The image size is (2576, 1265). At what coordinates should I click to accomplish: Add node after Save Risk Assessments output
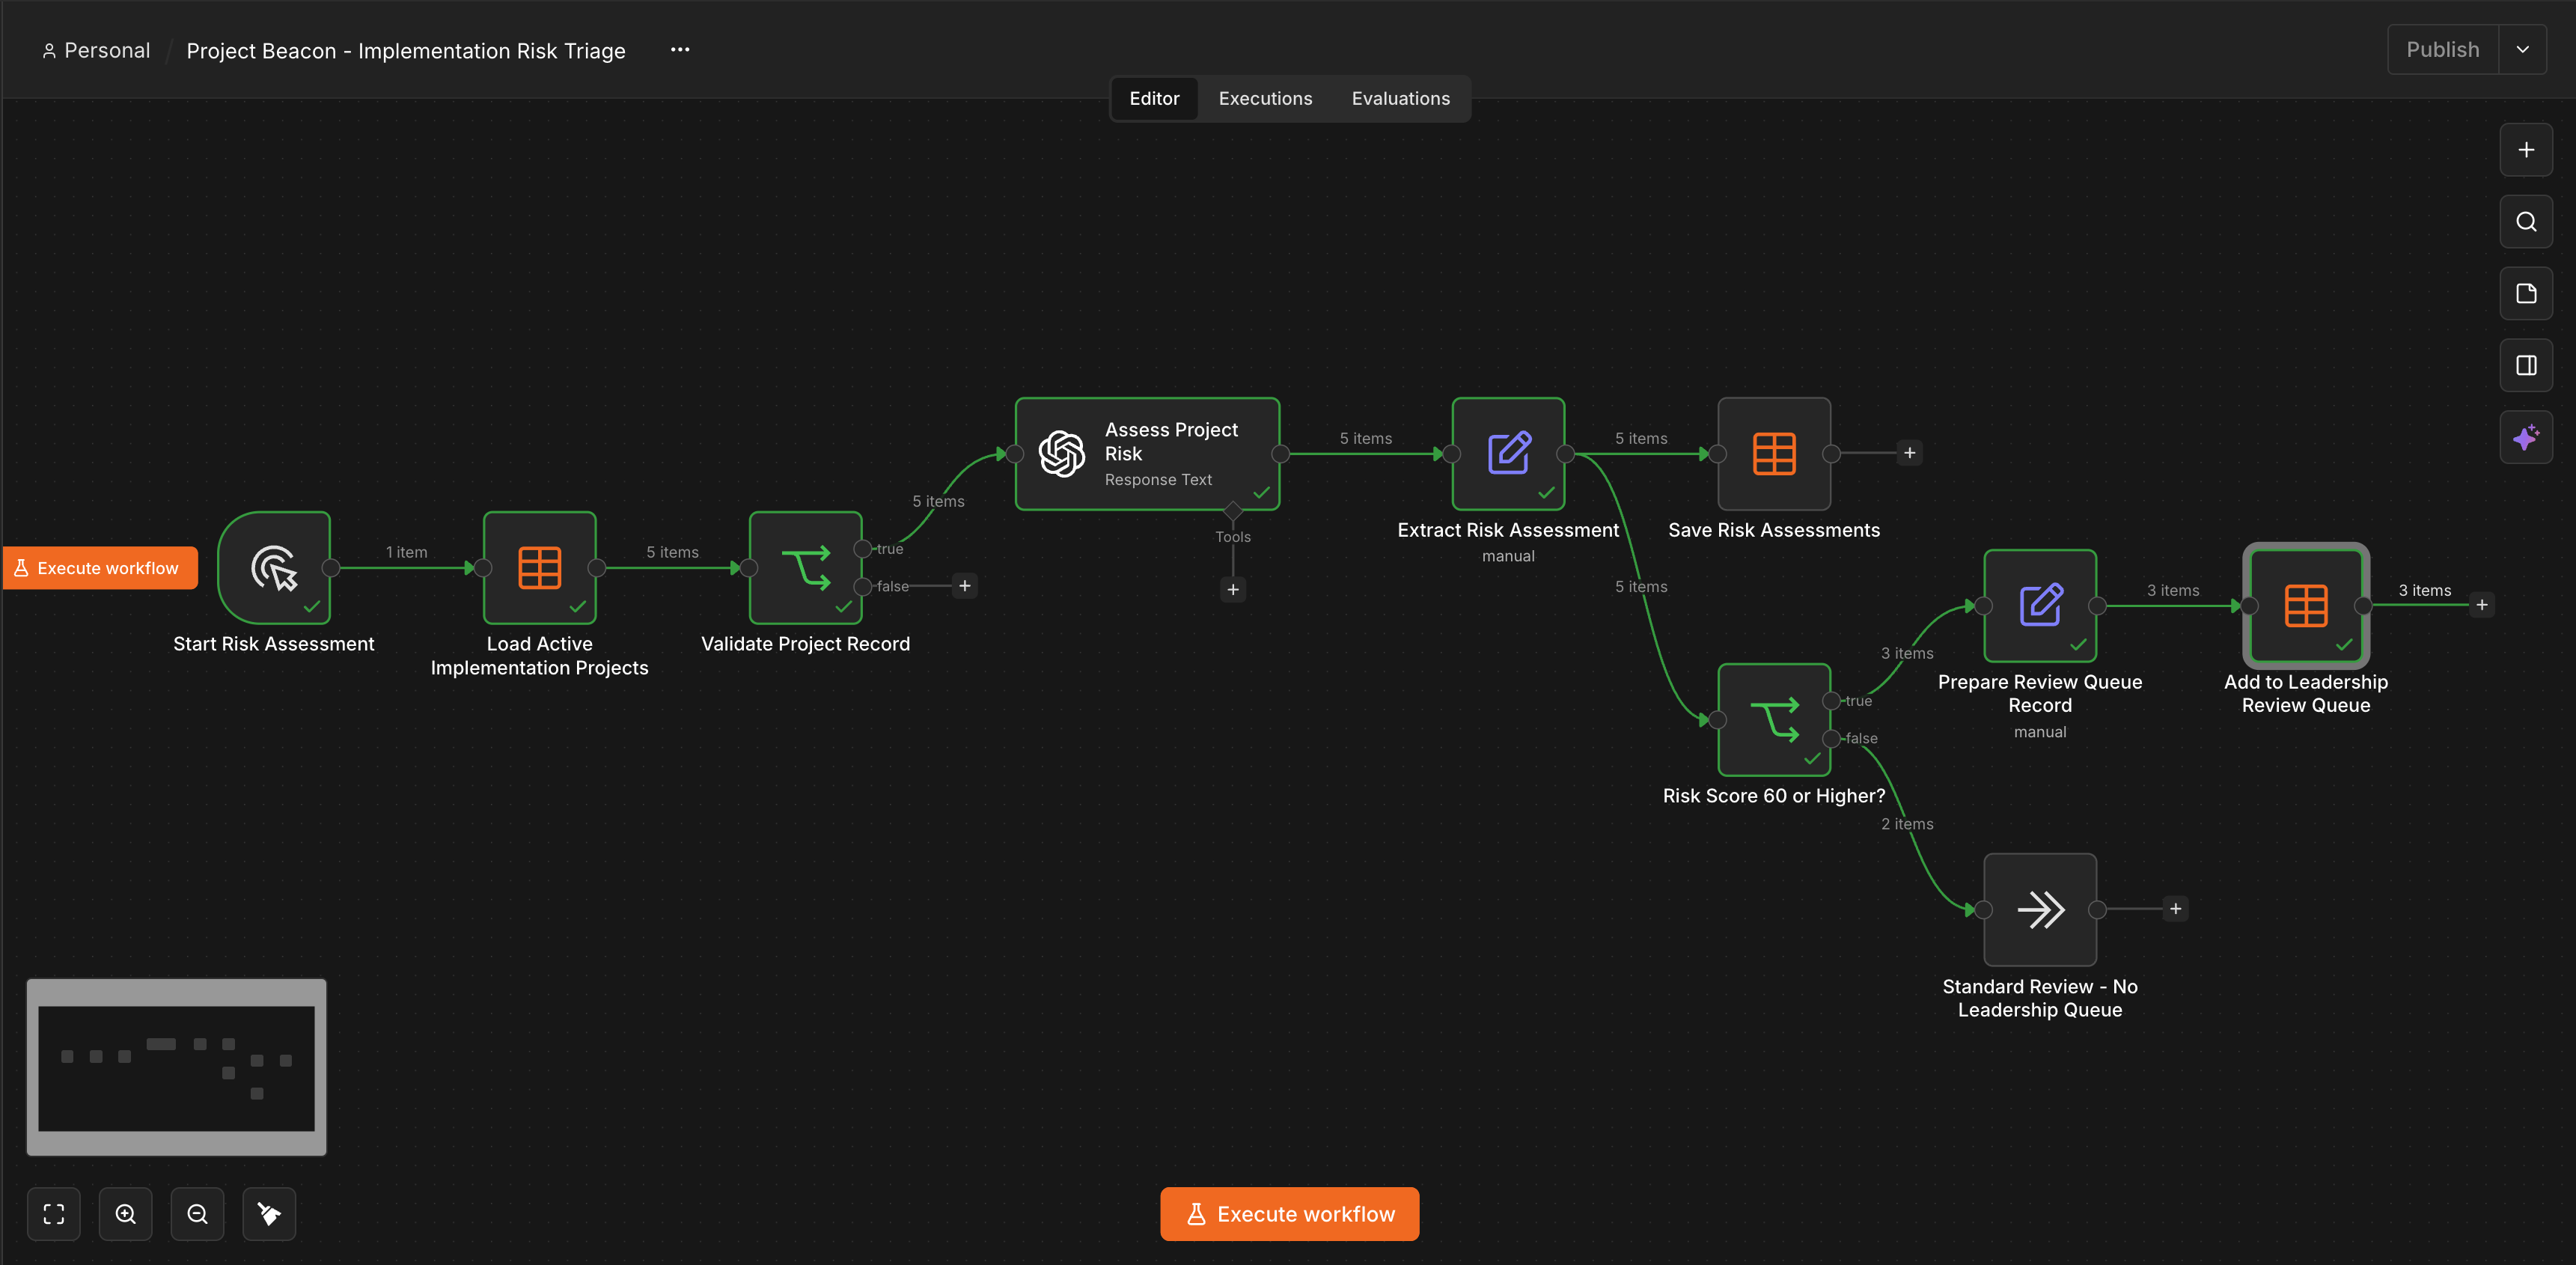coord(1910,453)
